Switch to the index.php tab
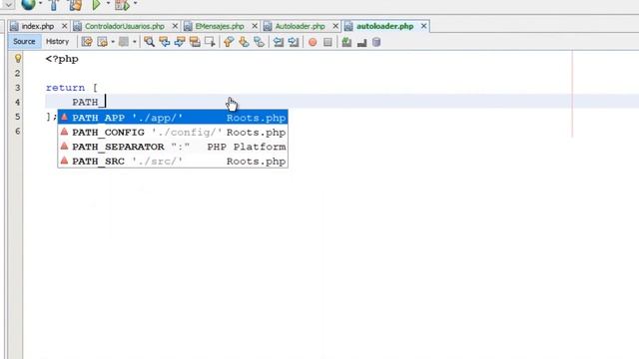 click(38, 26)
